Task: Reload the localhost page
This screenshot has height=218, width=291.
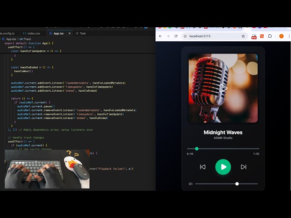Action: tap(176, 36)
